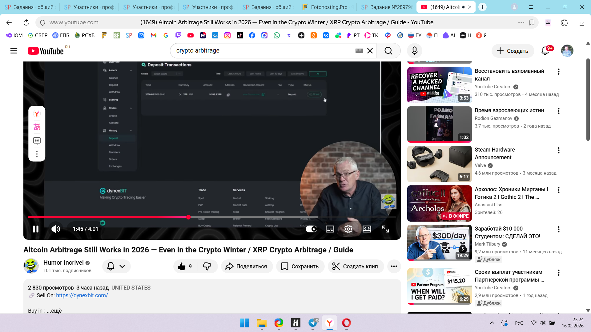The width and height of the screenshot is (591, 332).
Task: Toggle the autoplay switch
Action: [x=311, y=229]
